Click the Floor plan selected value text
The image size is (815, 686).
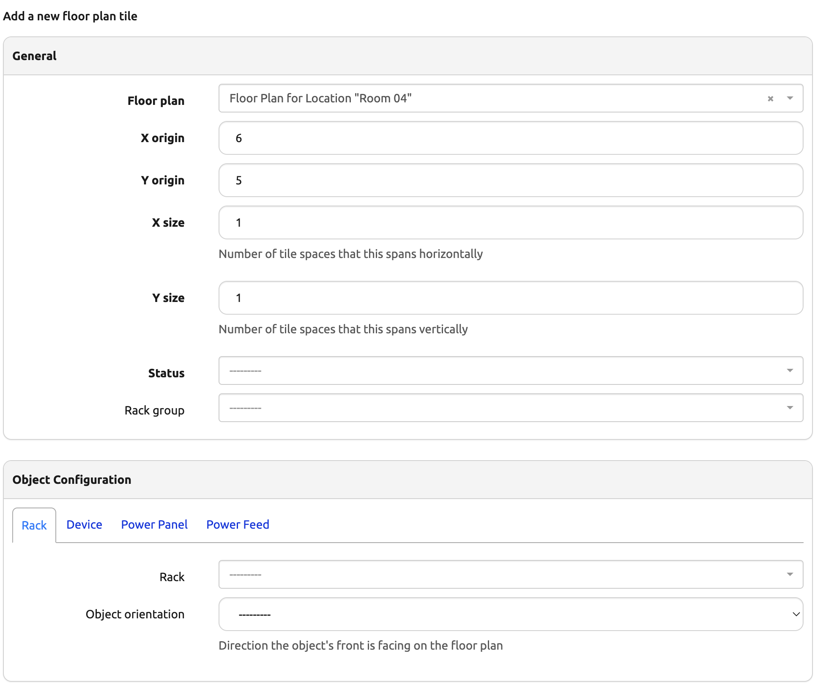pos(320,99)
